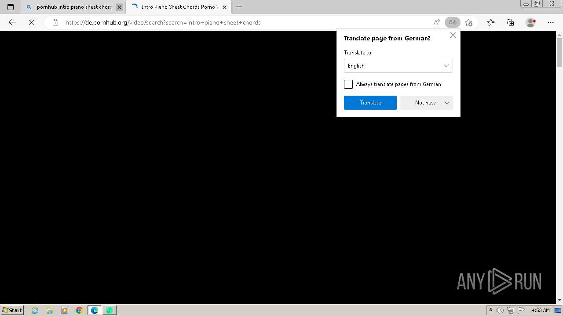Click the show desktop tray button
Image resolution: width=563 pixels, height=316 pixels.
tap(558, 310)
